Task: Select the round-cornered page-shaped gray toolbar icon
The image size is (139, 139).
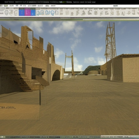Action: [x=67, y=13]
